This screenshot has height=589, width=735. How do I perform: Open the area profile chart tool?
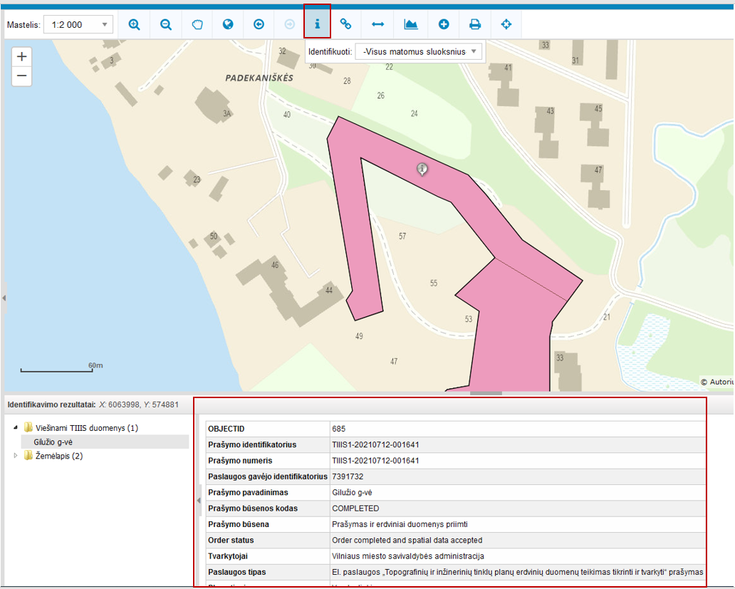pos(411,24)
